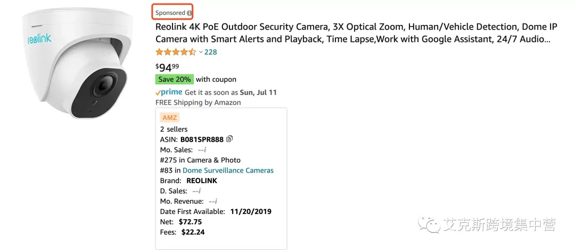Click the star rating icons
The image size is (575, 250).
(176, 52)
